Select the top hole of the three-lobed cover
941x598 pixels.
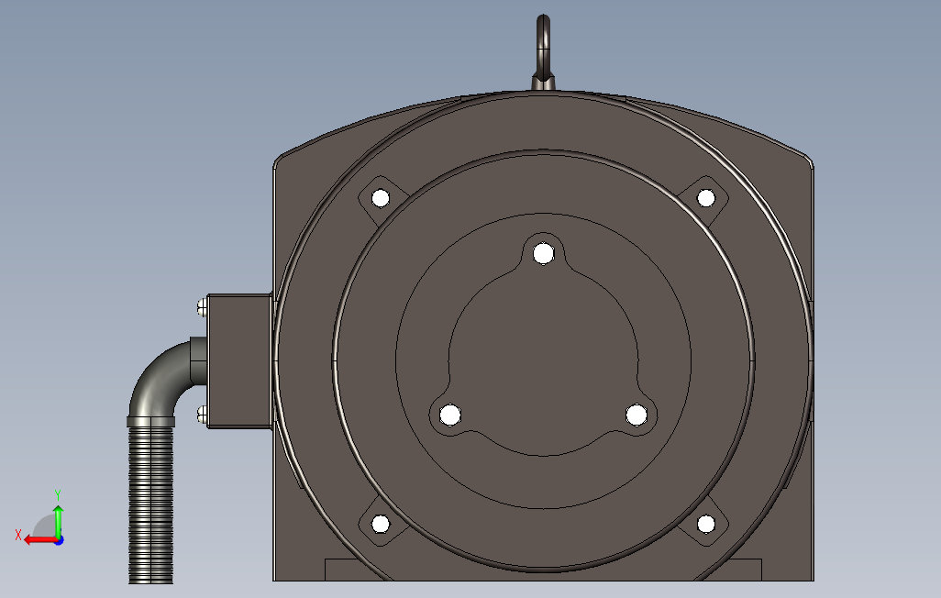(x=544, y=253)
